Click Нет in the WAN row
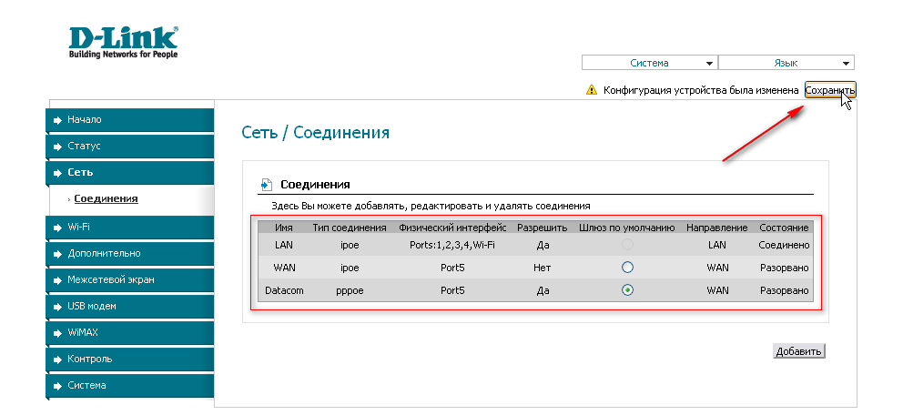Image resolution: width=903 pixels, height=415 pixels. [x=543, y=268]
